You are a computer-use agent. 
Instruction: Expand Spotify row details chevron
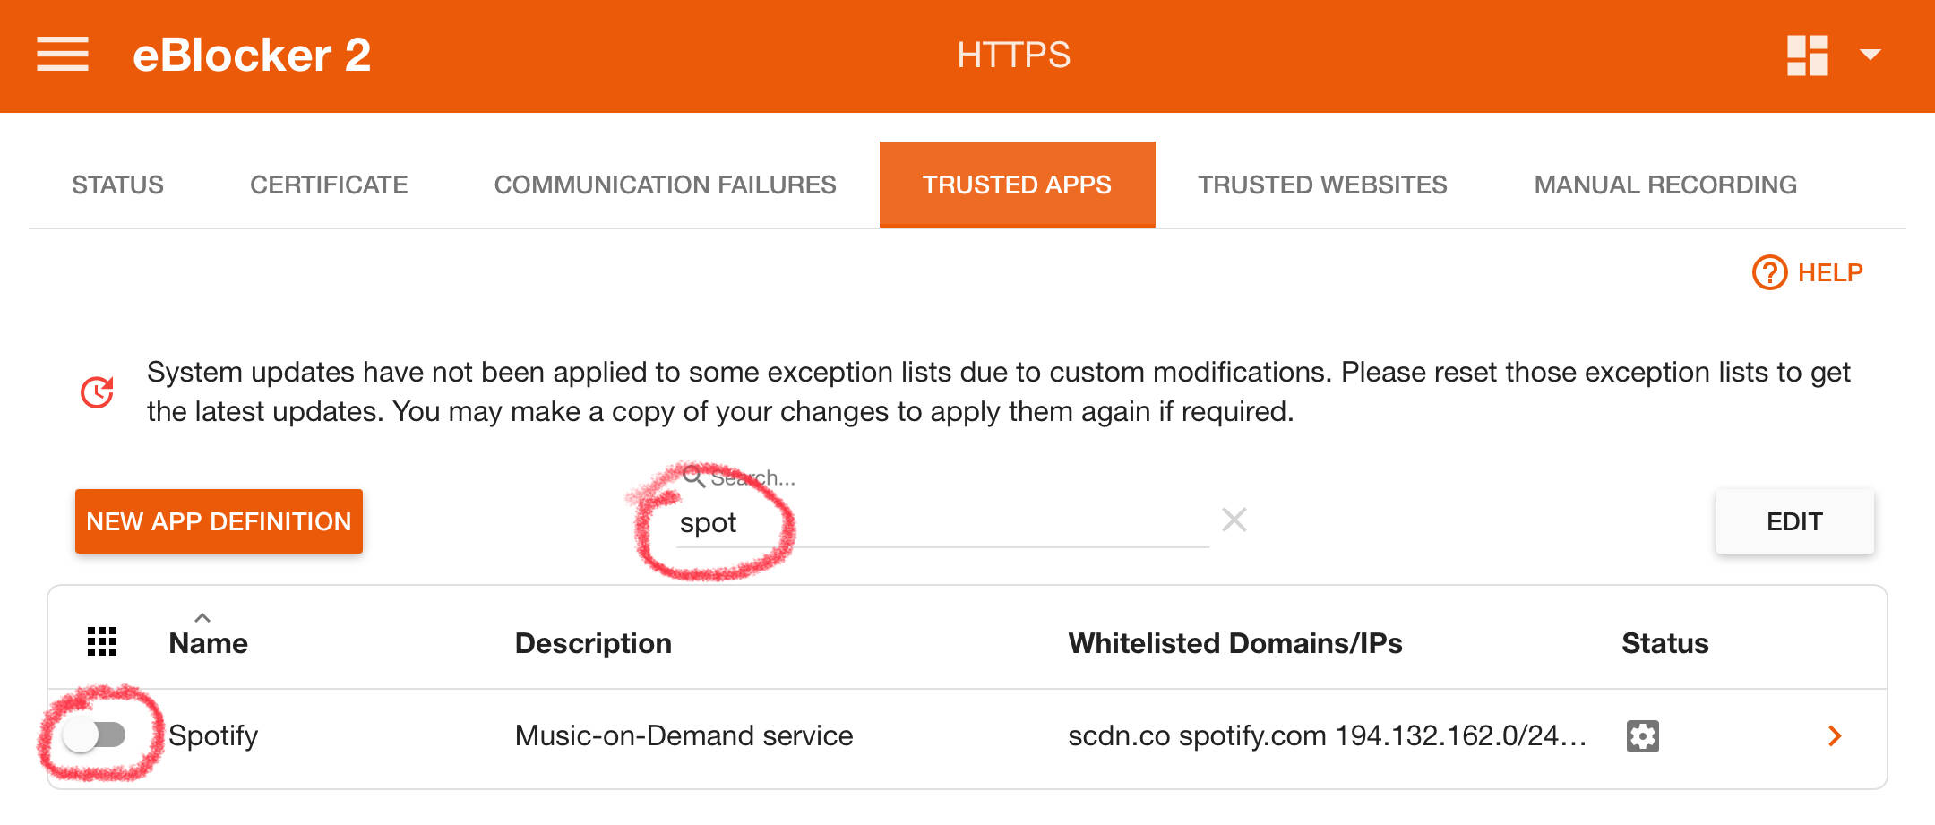(x=1835, y=736)
